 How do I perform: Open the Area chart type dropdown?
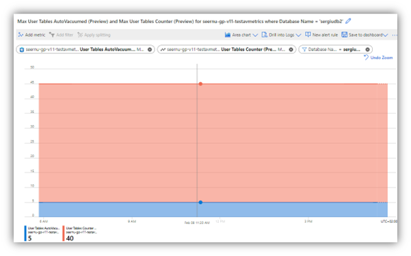pyautogui.click(x=241, y=35)
